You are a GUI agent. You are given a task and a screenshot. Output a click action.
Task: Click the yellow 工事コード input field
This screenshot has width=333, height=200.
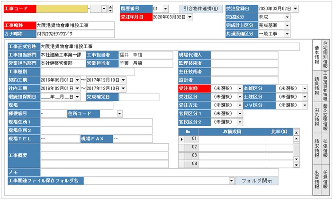click(62, 9)
